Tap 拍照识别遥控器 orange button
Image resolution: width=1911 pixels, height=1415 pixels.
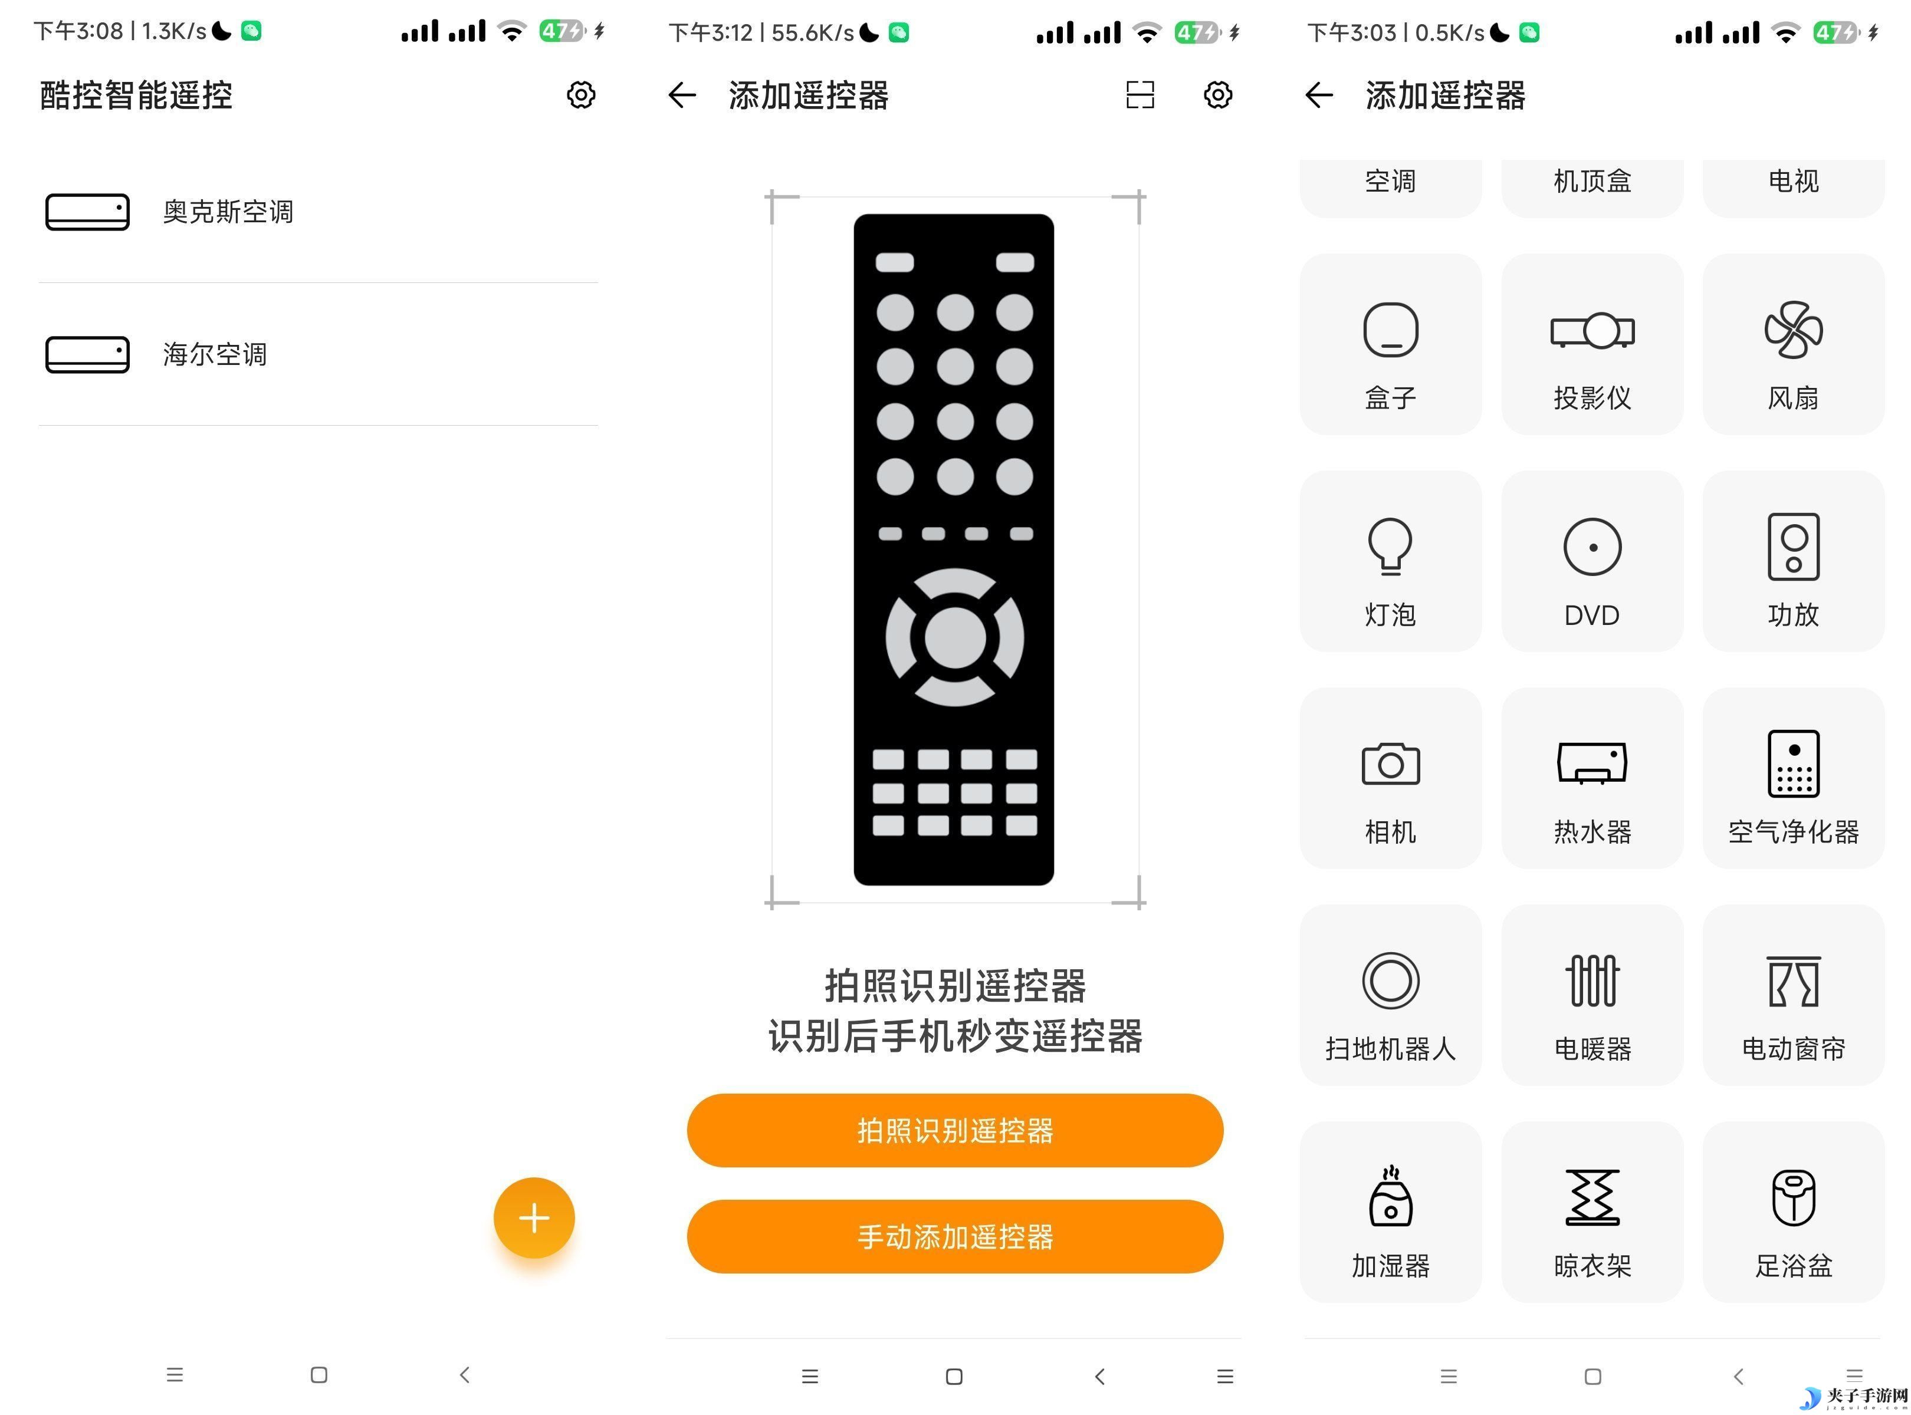[954, 1130]
